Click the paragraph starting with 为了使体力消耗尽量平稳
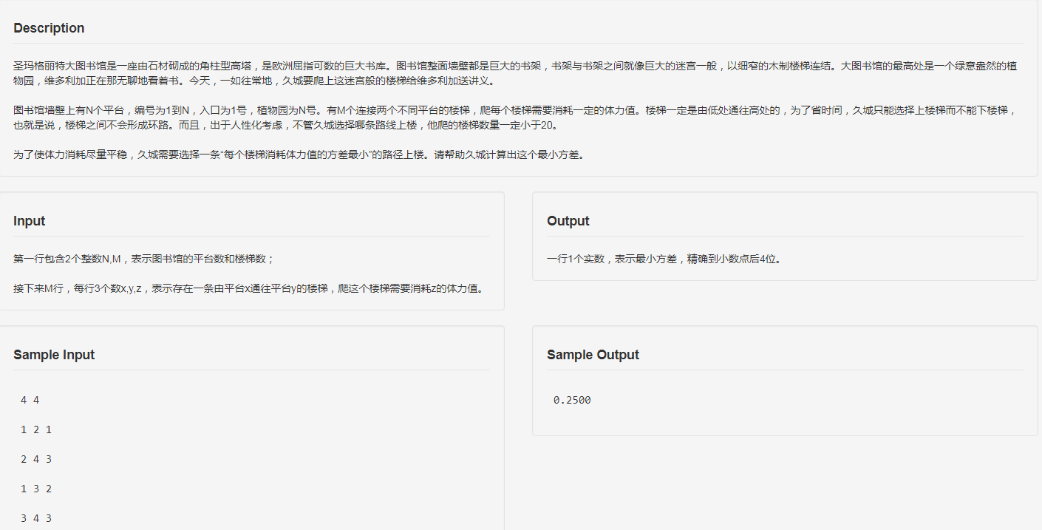 click(x=299, y=155)
